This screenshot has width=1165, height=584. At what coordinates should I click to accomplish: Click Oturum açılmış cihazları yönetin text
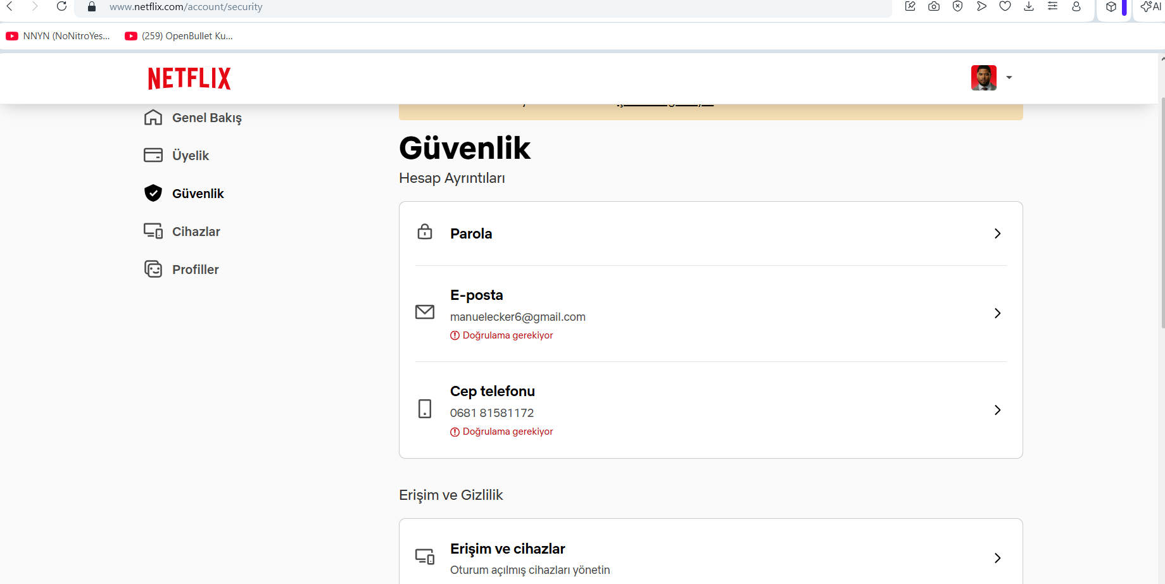click(530, 570)
